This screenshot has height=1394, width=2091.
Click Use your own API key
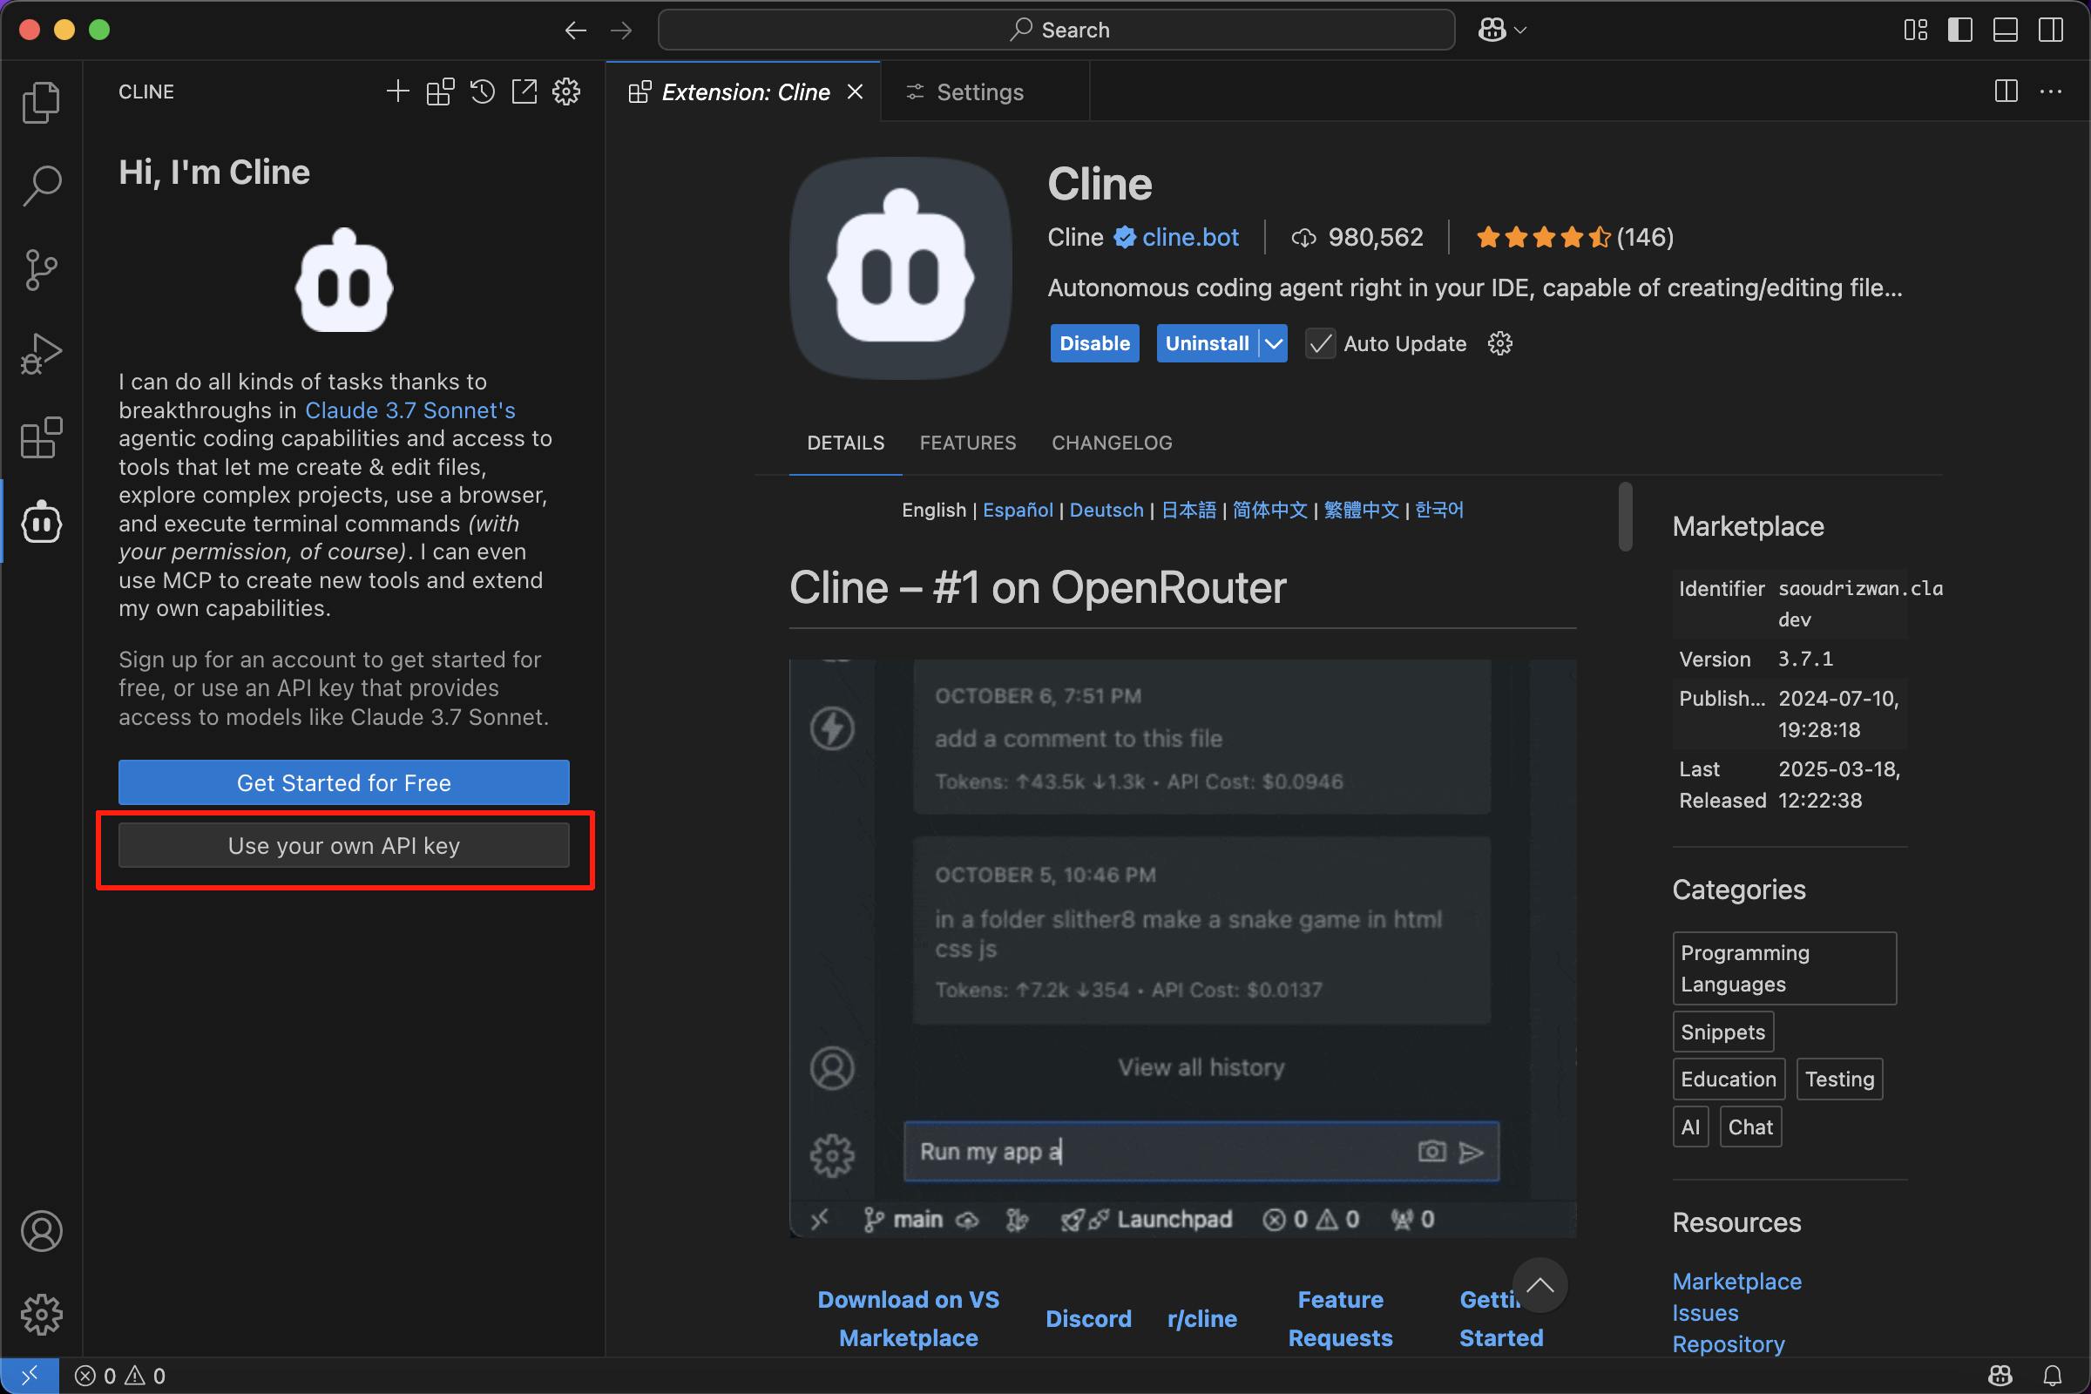tap(343, 845)
